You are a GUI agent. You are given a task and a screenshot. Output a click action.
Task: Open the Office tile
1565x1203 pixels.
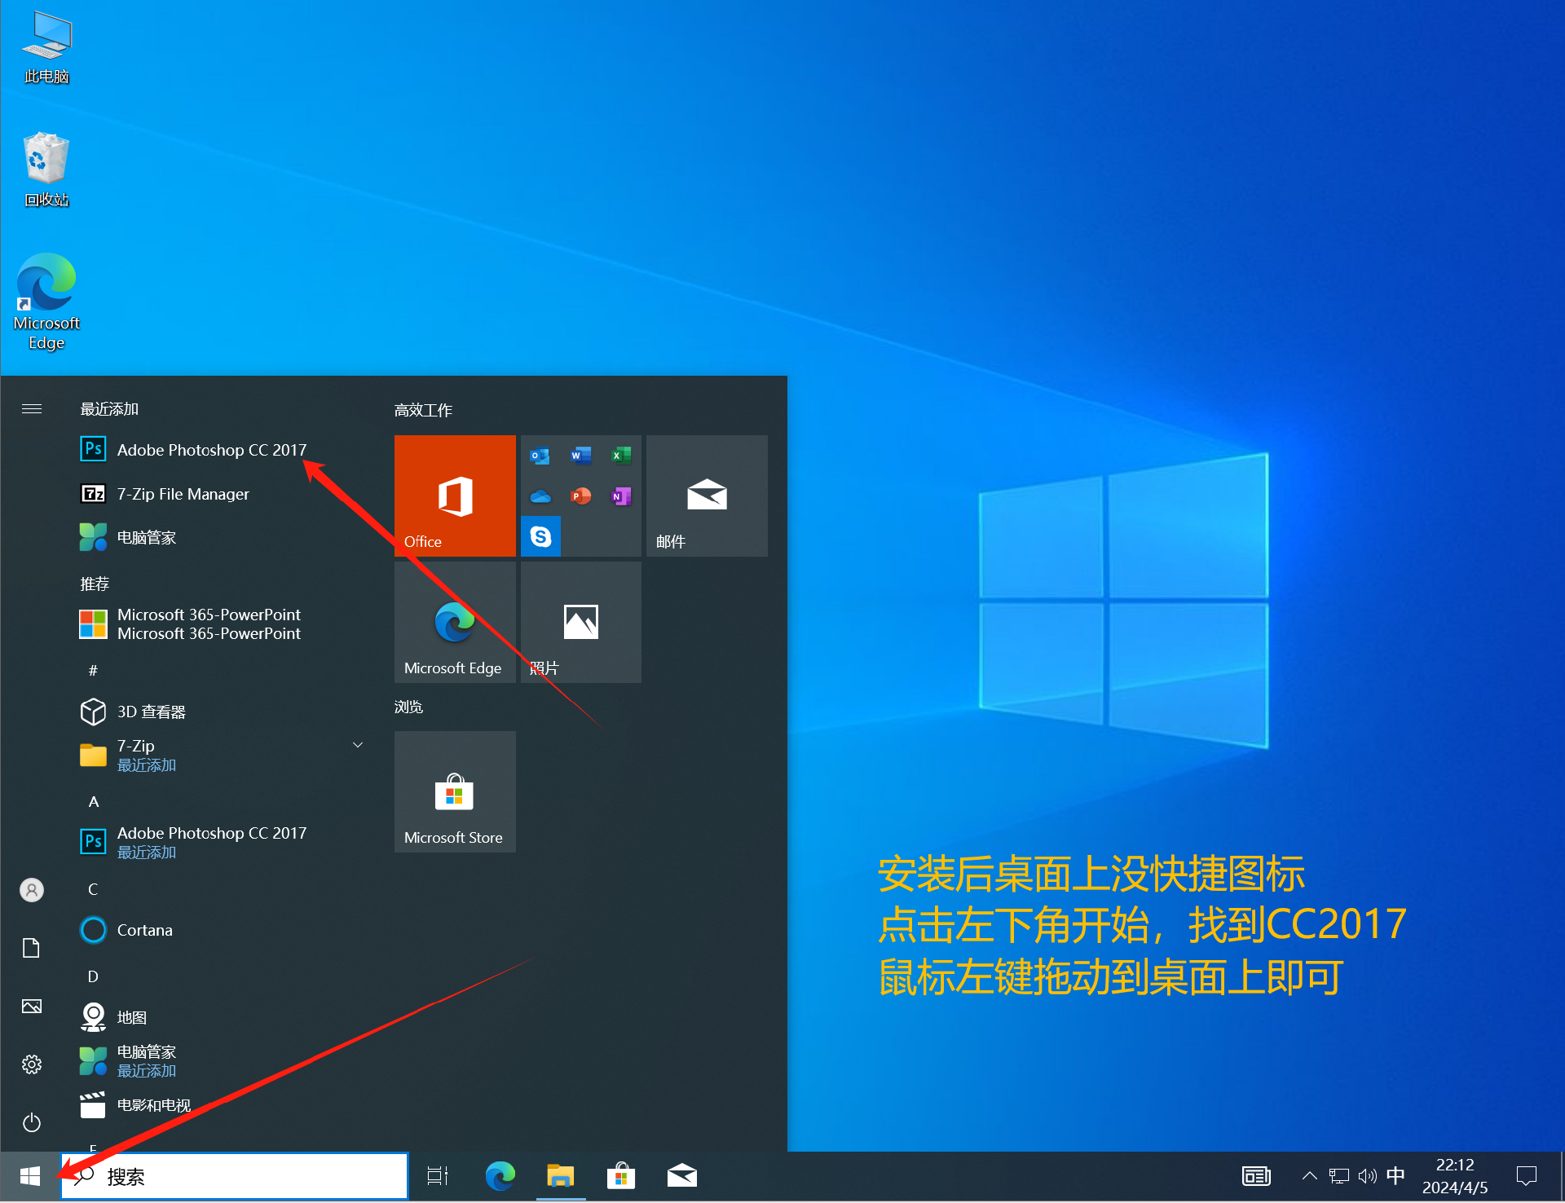coord(455,496)
